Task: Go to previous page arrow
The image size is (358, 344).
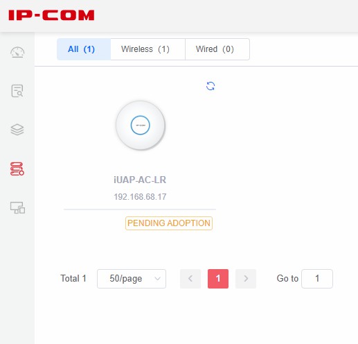Action: [x=190, y=279]
